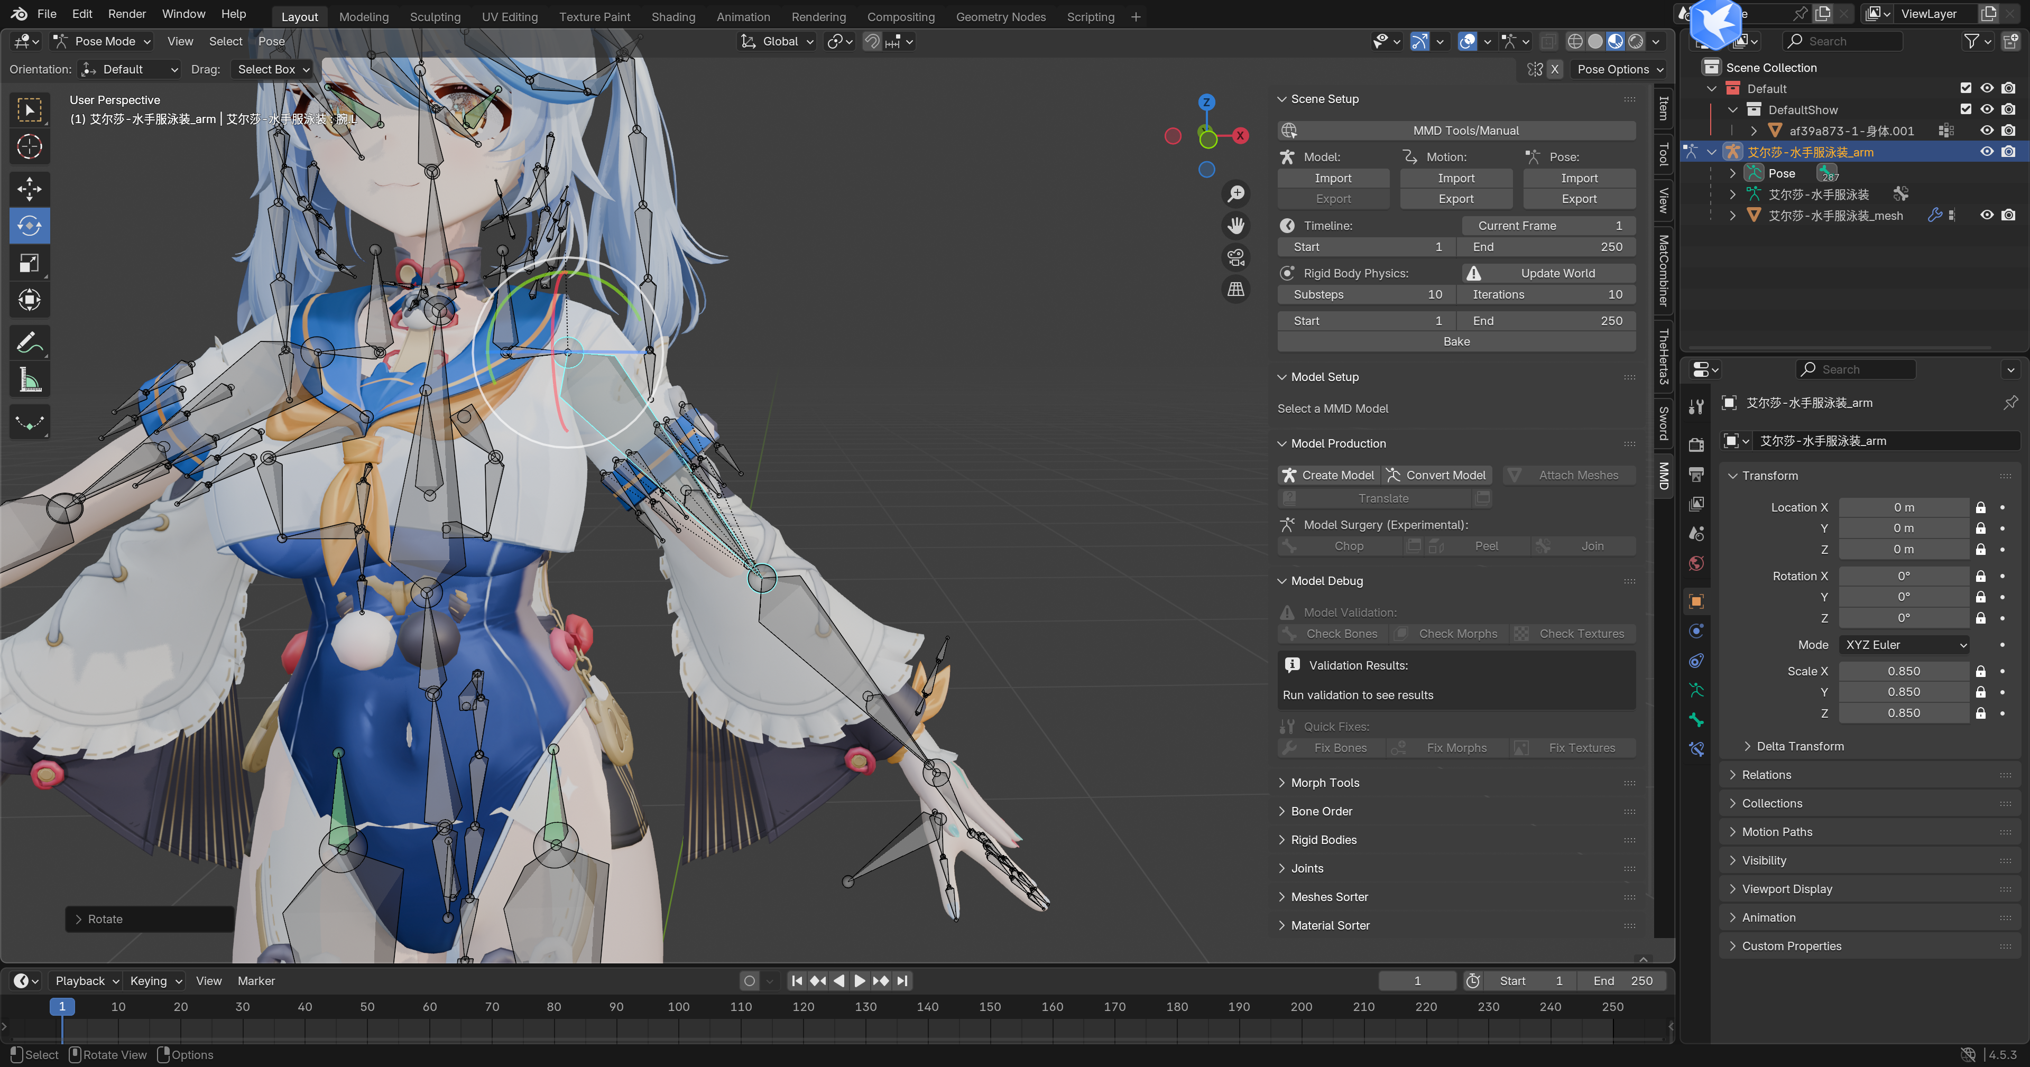
Task: Open the Render menu
Action: [x=126, y=13]
